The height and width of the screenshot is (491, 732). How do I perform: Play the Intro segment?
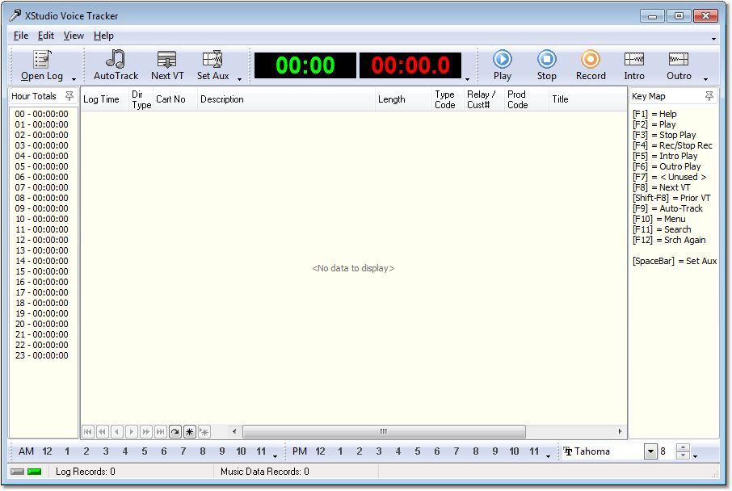[634, 65]
